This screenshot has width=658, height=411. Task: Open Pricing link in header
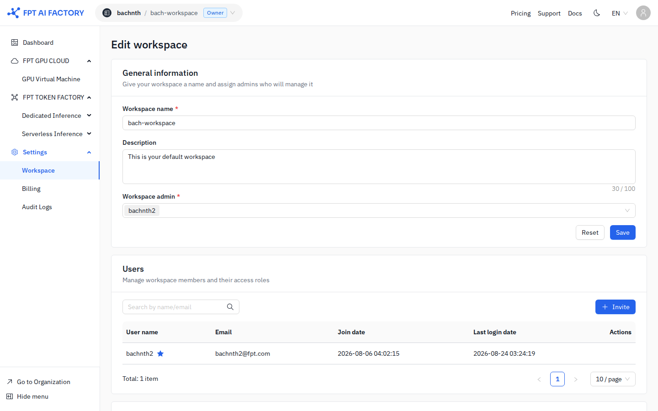tap(521, 13)
